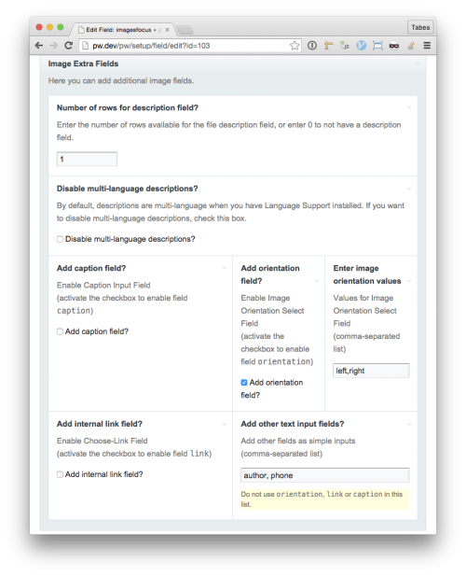The width and height of the screenshot is (466, 576).
Task: Click the browser back arrow
Action: [x=39, y=46]
